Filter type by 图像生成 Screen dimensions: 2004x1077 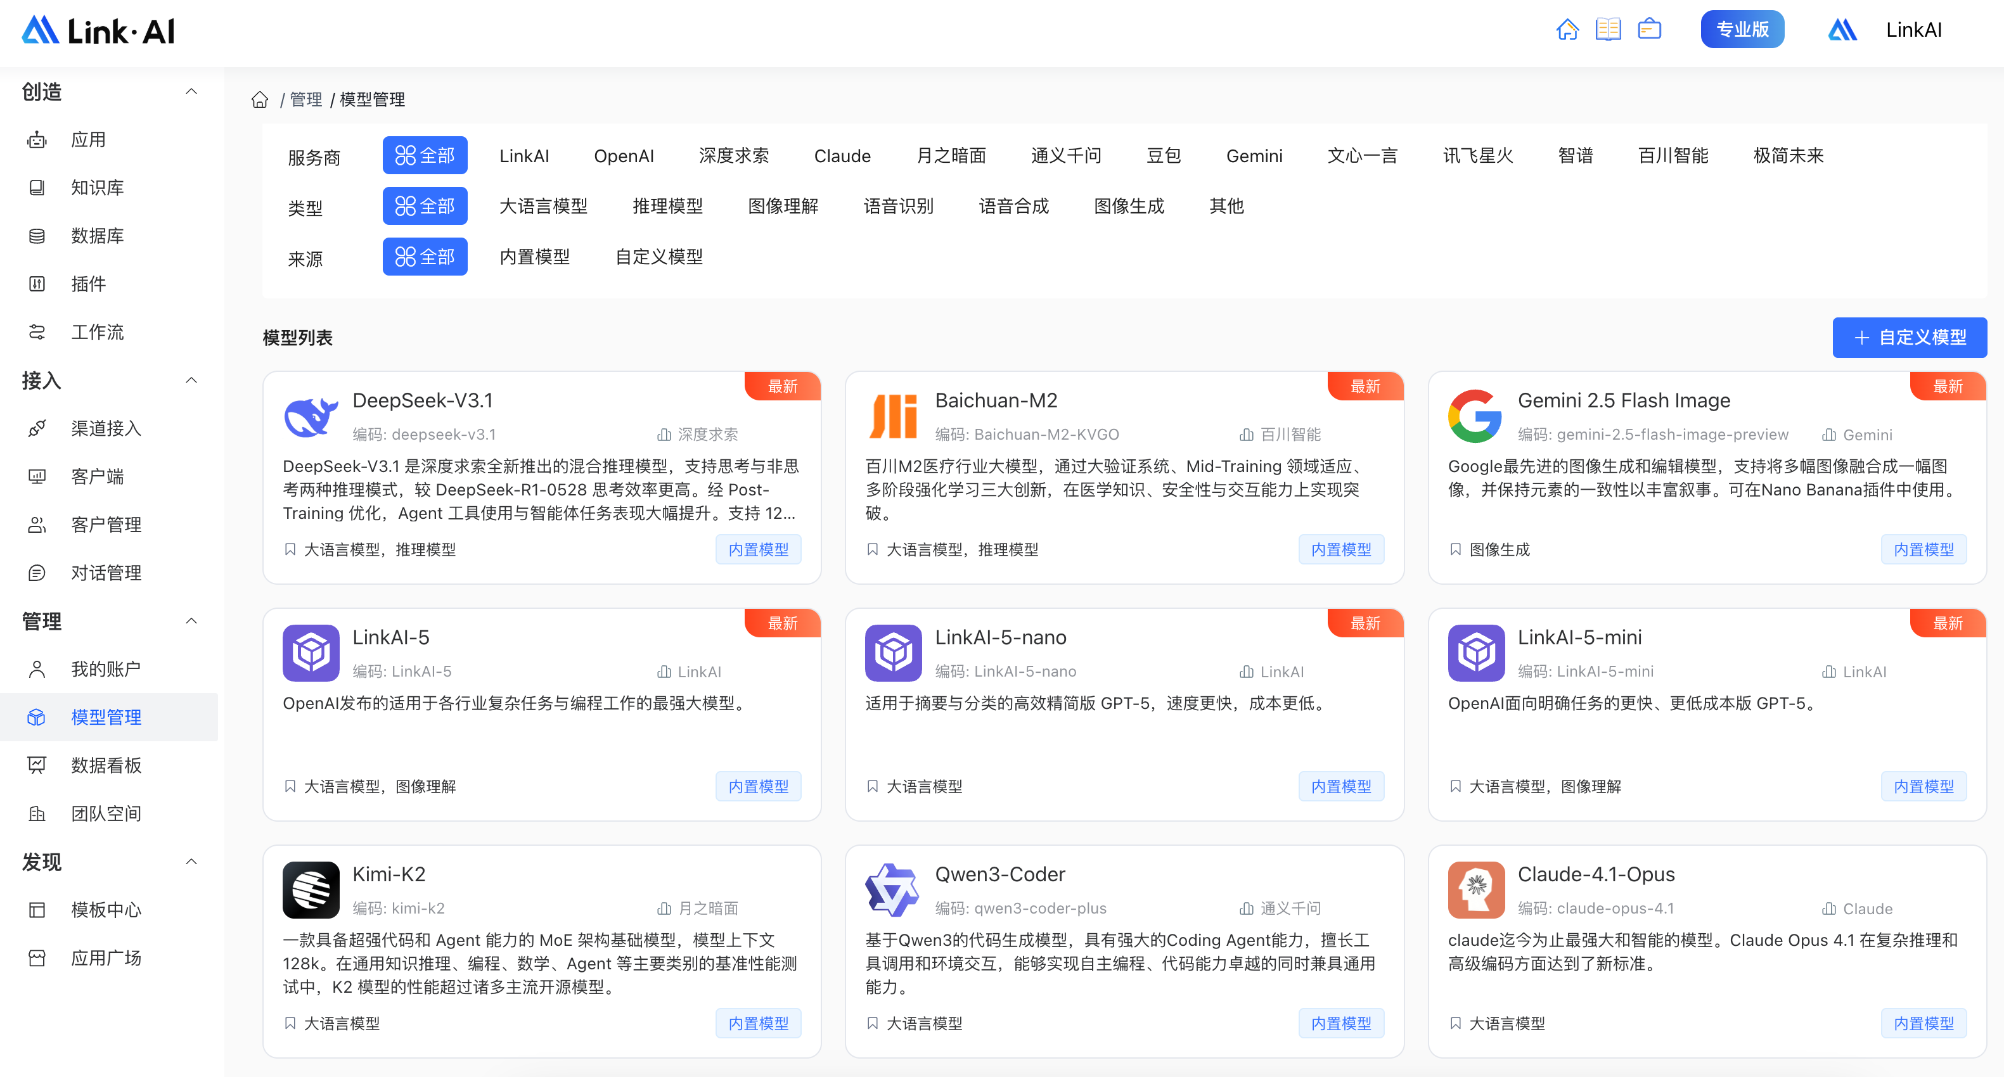pos(1129,206)
